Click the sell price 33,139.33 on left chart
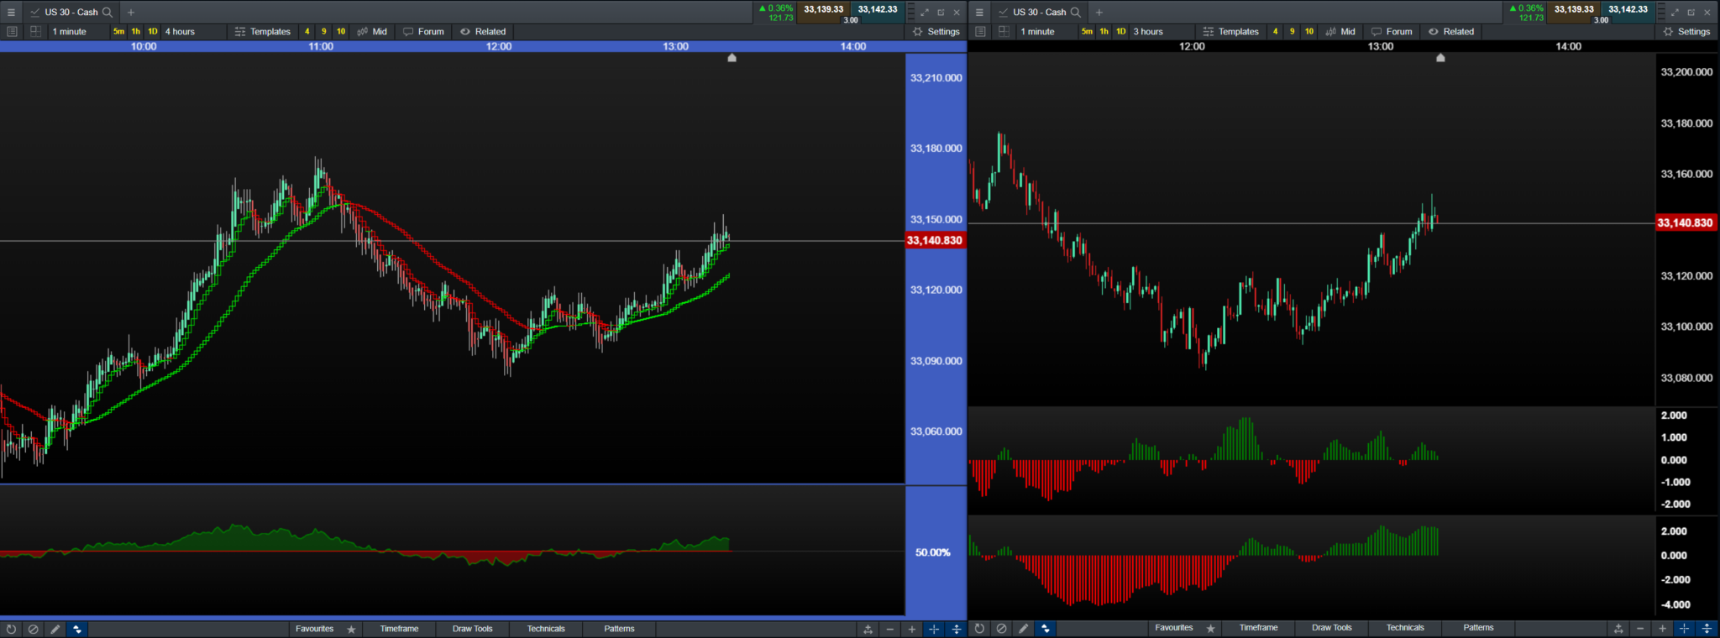The width and height of the screenshot is (1720, 638). pyautogui.click(x=823, y=10)
